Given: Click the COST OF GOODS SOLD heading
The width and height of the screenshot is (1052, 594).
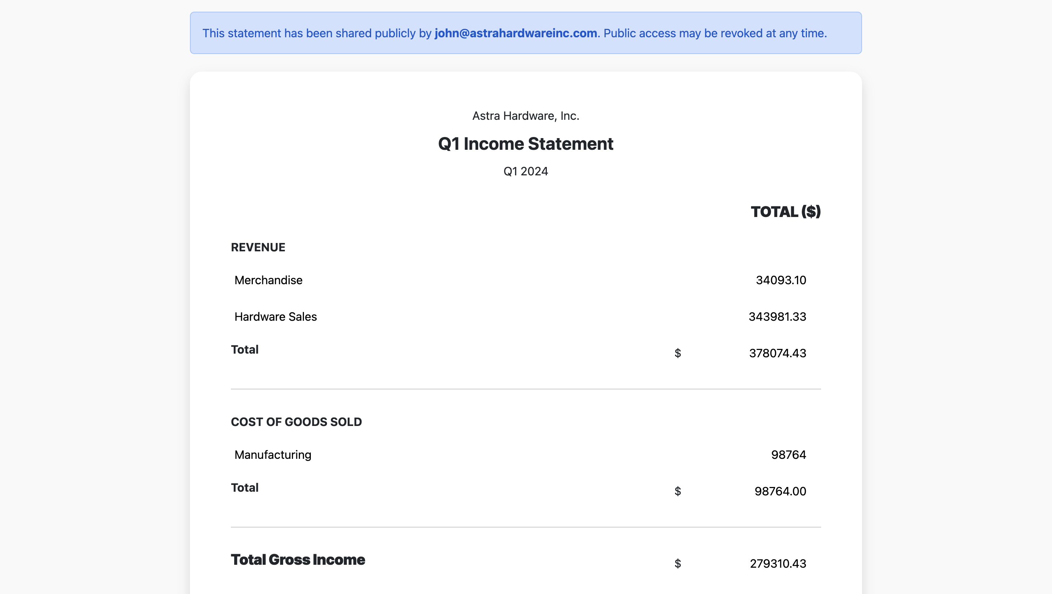Looking at the screenshot, I should coord(296,422).
